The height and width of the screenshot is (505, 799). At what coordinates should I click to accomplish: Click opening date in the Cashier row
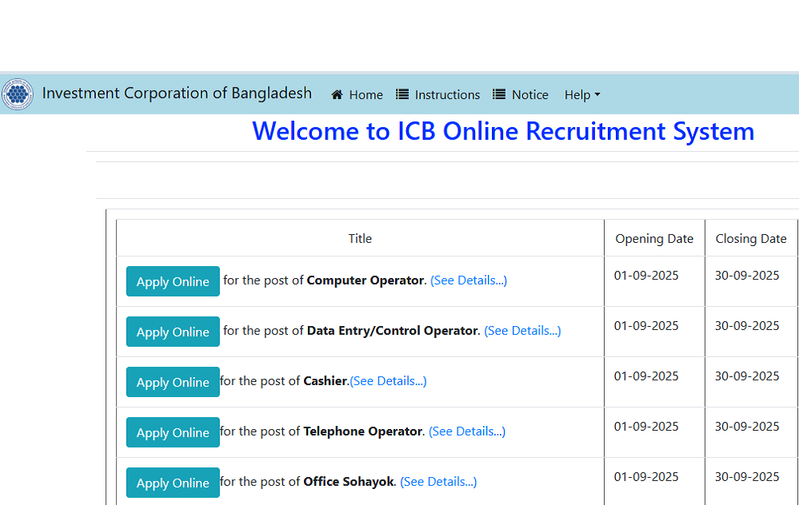coord(646,376)
